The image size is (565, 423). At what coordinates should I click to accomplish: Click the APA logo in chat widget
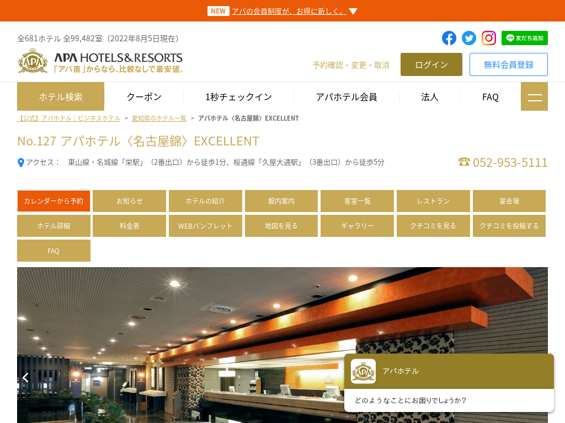363,371
